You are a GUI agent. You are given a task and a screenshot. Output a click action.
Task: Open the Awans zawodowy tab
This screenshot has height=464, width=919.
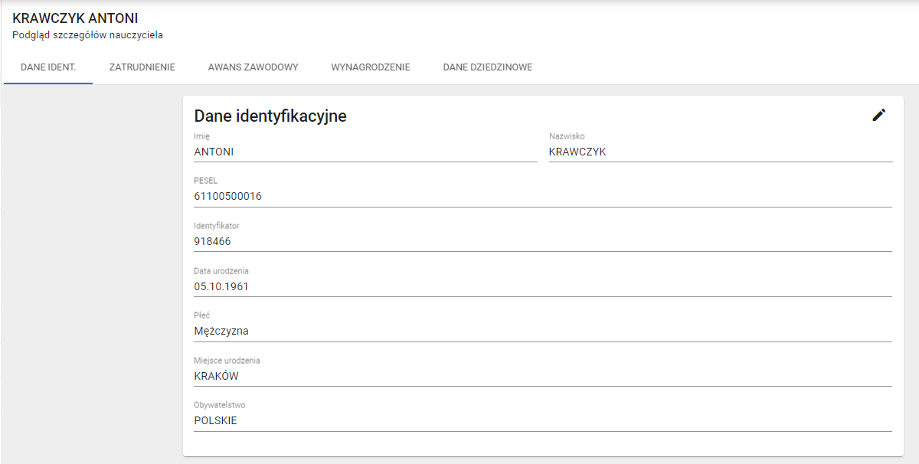253,67
